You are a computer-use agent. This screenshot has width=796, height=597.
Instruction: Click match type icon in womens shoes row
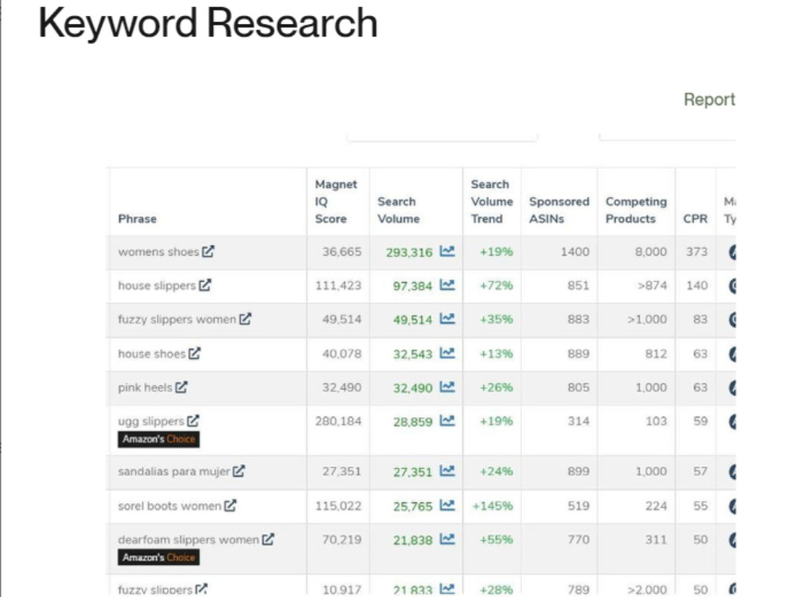coord(732,252)
